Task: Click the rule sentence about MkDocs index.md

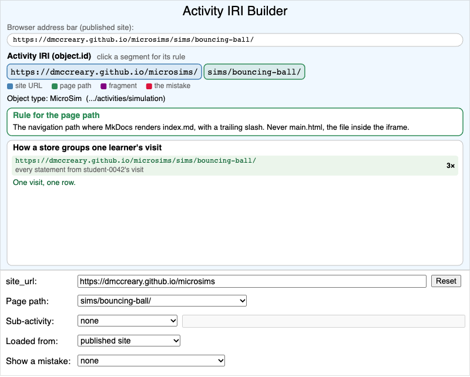Action: (211, 127)
